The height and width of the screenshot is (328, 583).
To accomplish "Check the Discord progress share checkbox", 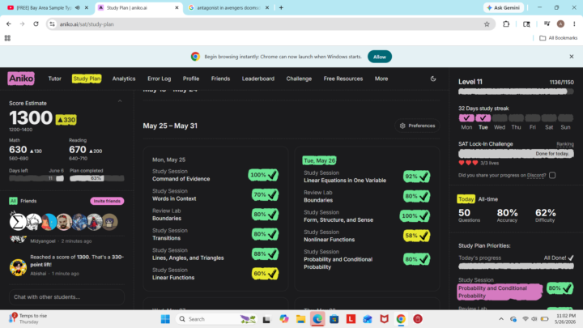I will [x=552, y=175].
